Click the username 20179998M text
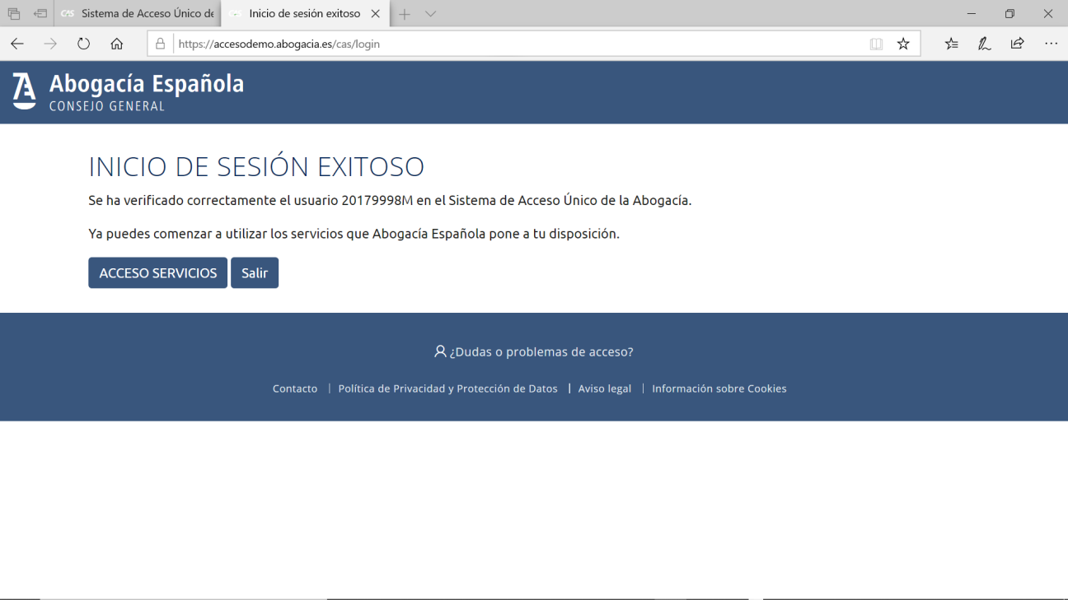Viewport: 1068px width, 600px height. [377, 200]
